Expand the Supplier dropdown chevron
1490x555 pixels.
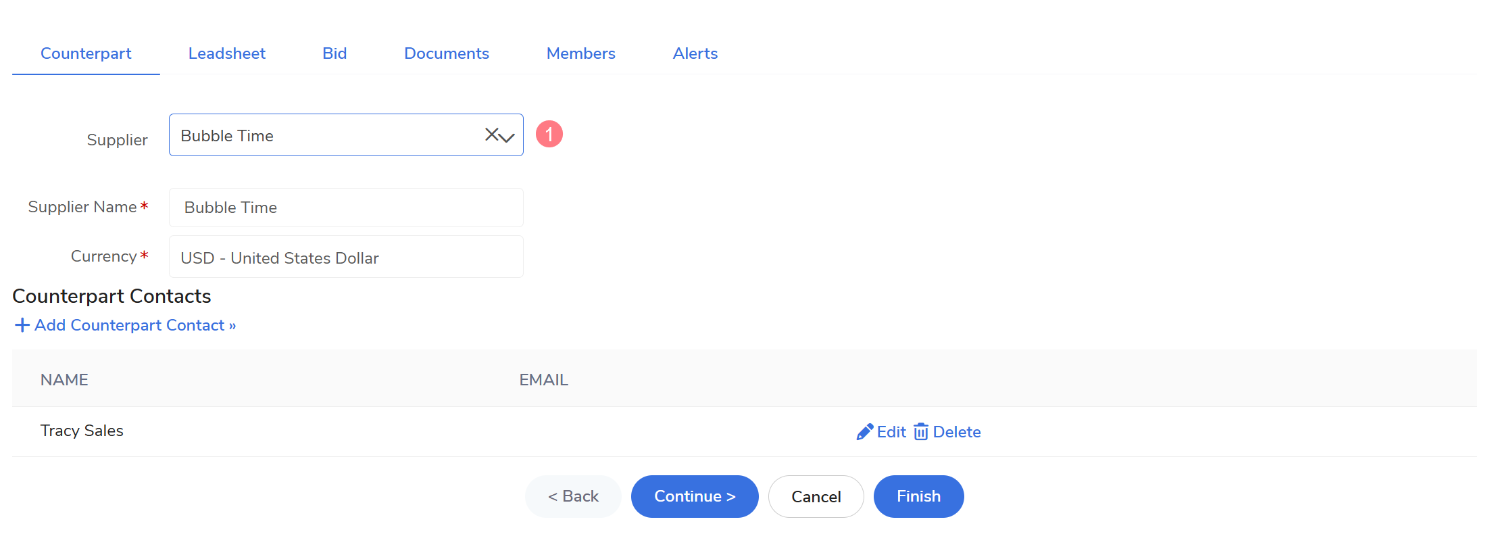pyautogui.click(x=507, y=137)
